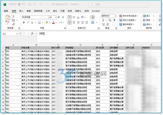The width and height of the screenshot is (163, 115).
Task: Click the 貼上 (Paste) clipboard icon
Action: pos(8,17)
